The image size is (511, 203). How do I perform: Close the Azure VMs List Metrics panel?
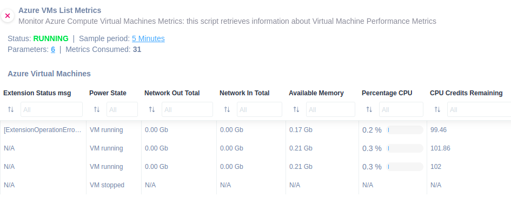coord(8,16)
